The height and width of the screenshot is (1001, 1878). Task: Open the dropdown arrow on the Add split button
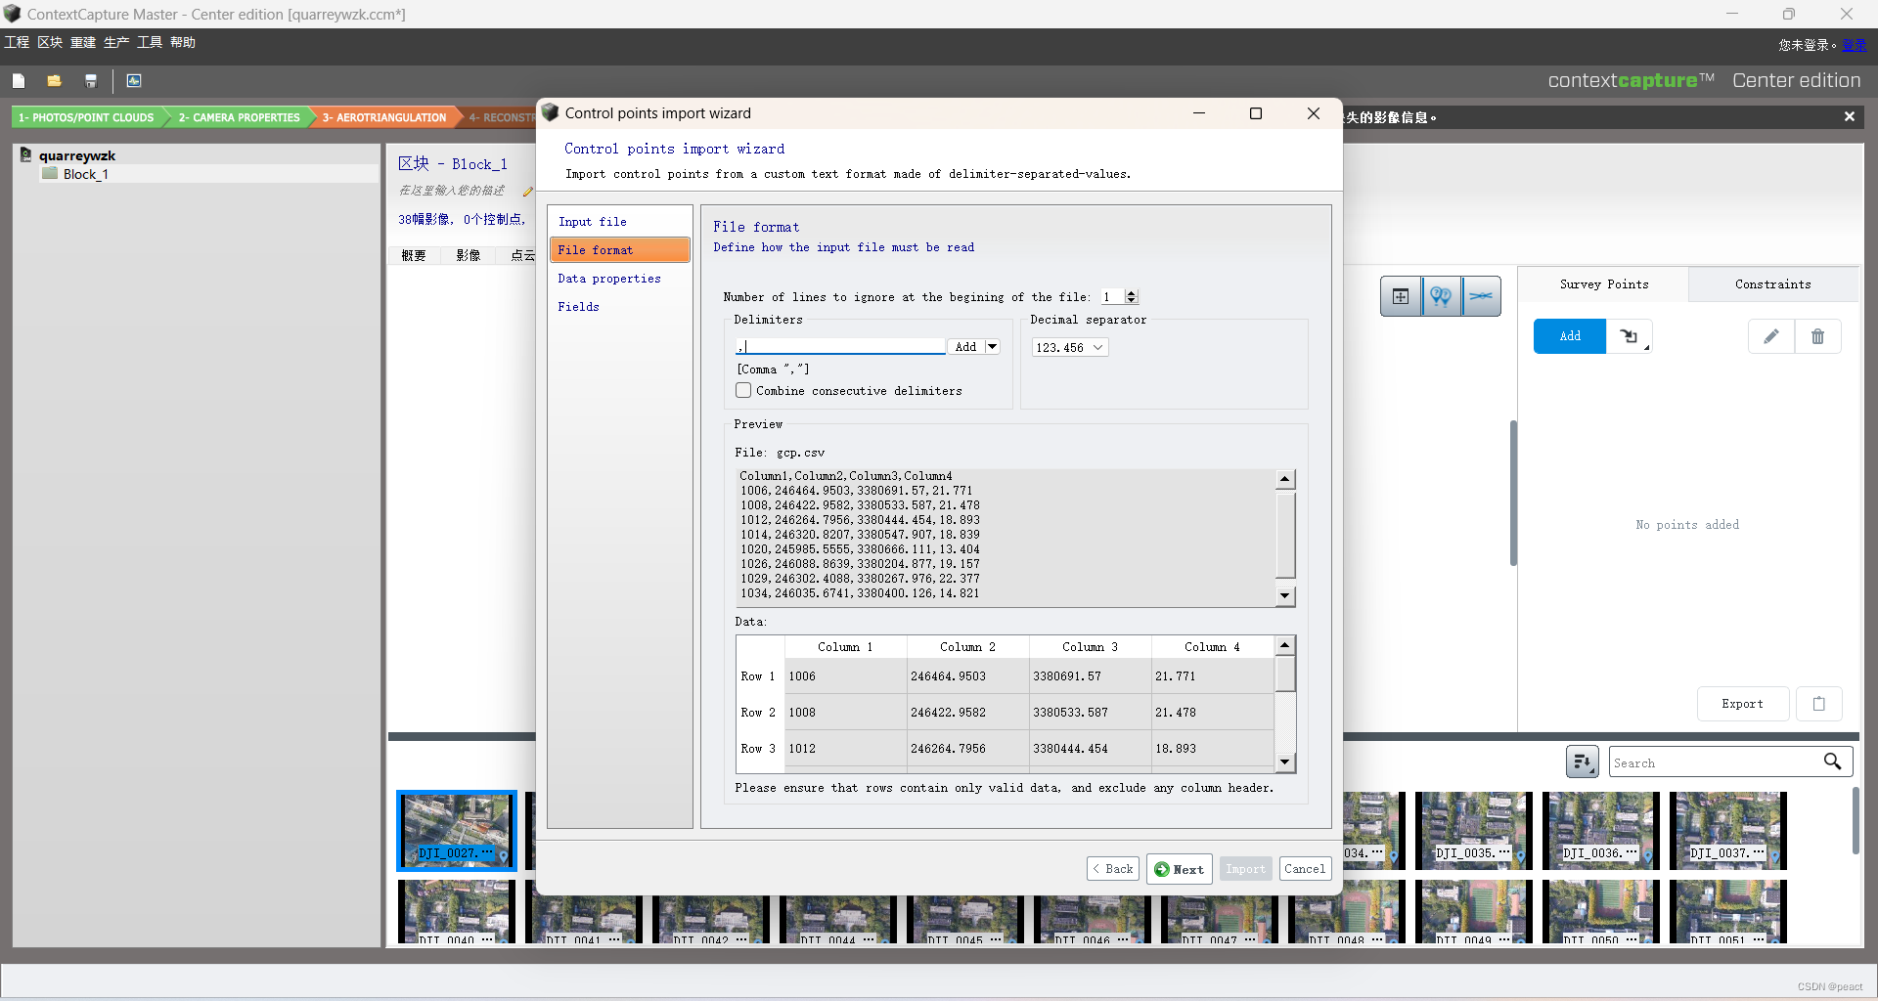click(x=991, y=346)
